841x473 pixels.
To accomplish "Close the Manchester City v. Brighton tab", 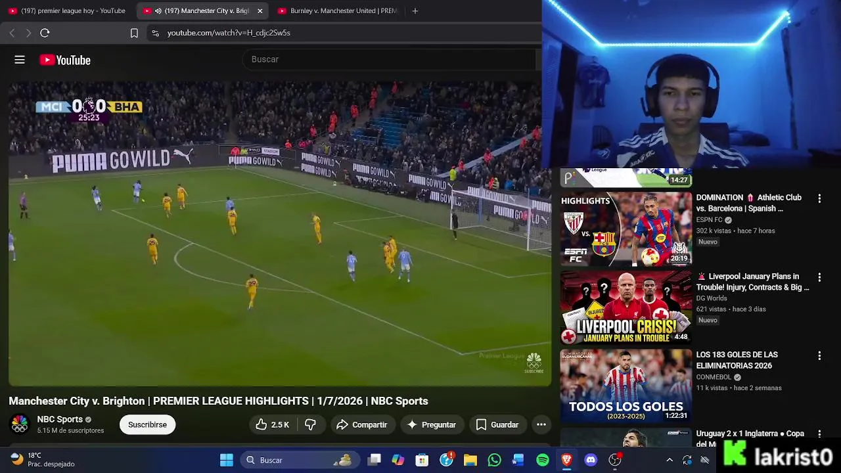I will (x=260, y=11).
